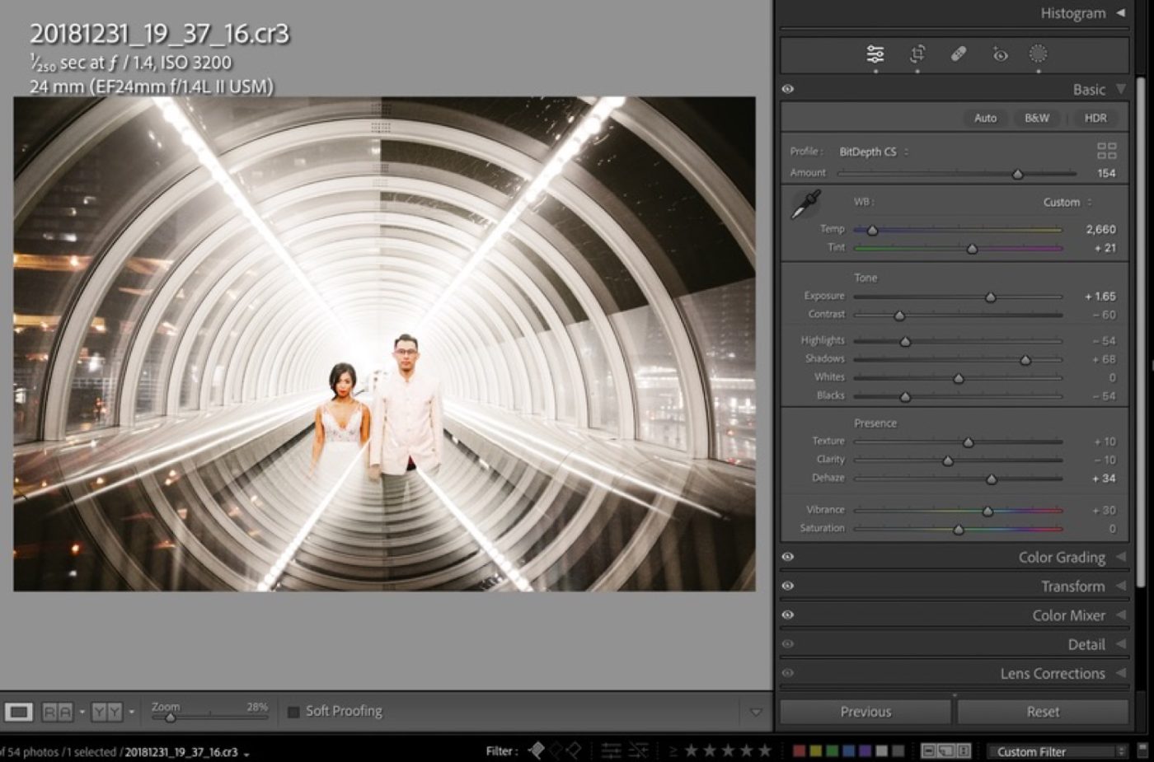Select the Red Eye removal tool
The image size is (1154, 762).
point(998,53)
